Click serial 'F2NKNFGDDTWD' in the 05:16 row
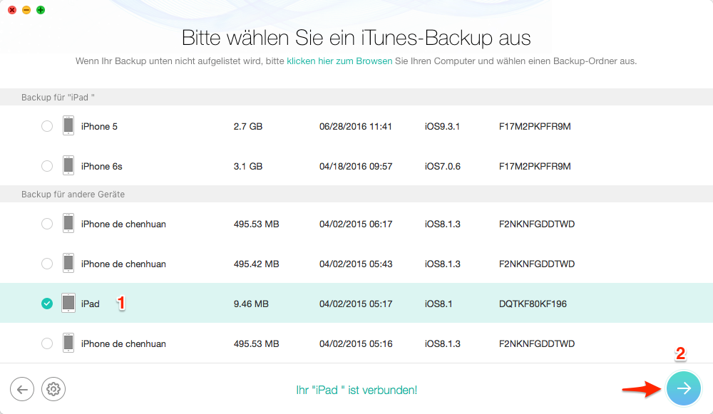 point(537,343)
